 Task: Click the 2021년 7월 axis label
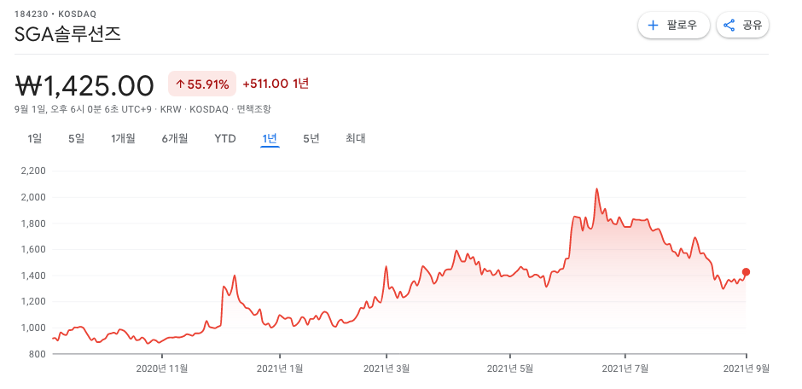pos(625,368)
